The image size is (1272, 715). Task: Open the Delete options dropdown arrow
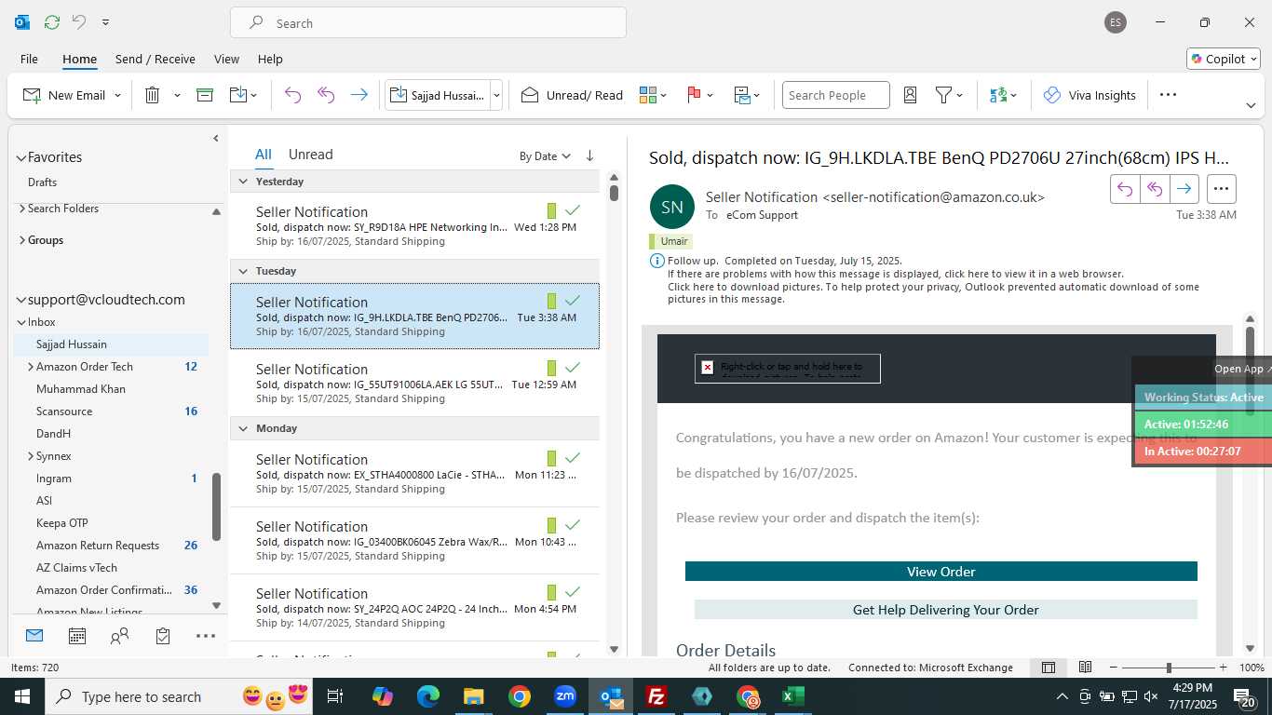(177, 95)
